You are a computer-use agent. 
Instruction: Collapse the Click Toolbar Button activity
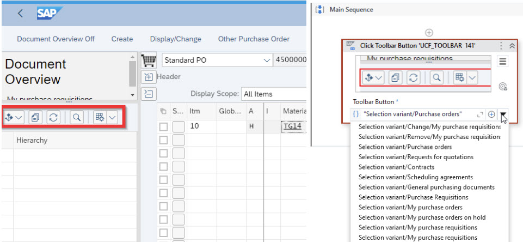point(512,46)
